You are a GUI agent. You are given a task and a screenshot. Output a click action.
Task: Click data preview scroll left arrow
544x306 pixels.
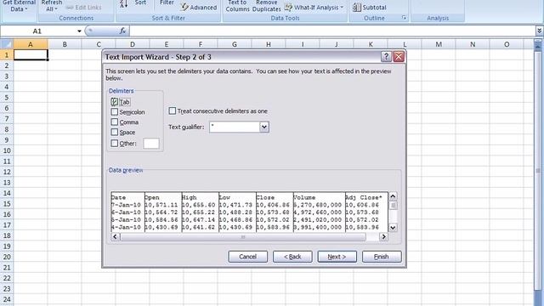[x=116, y=236]
